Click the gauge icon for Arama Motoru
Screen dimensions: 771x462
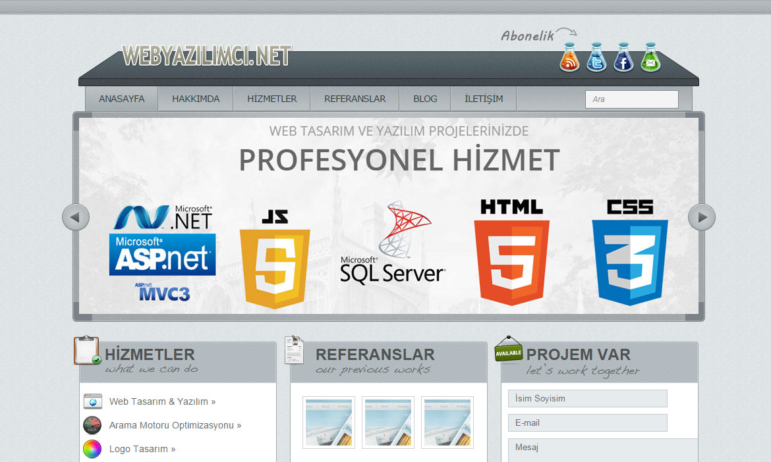point(92,425)
